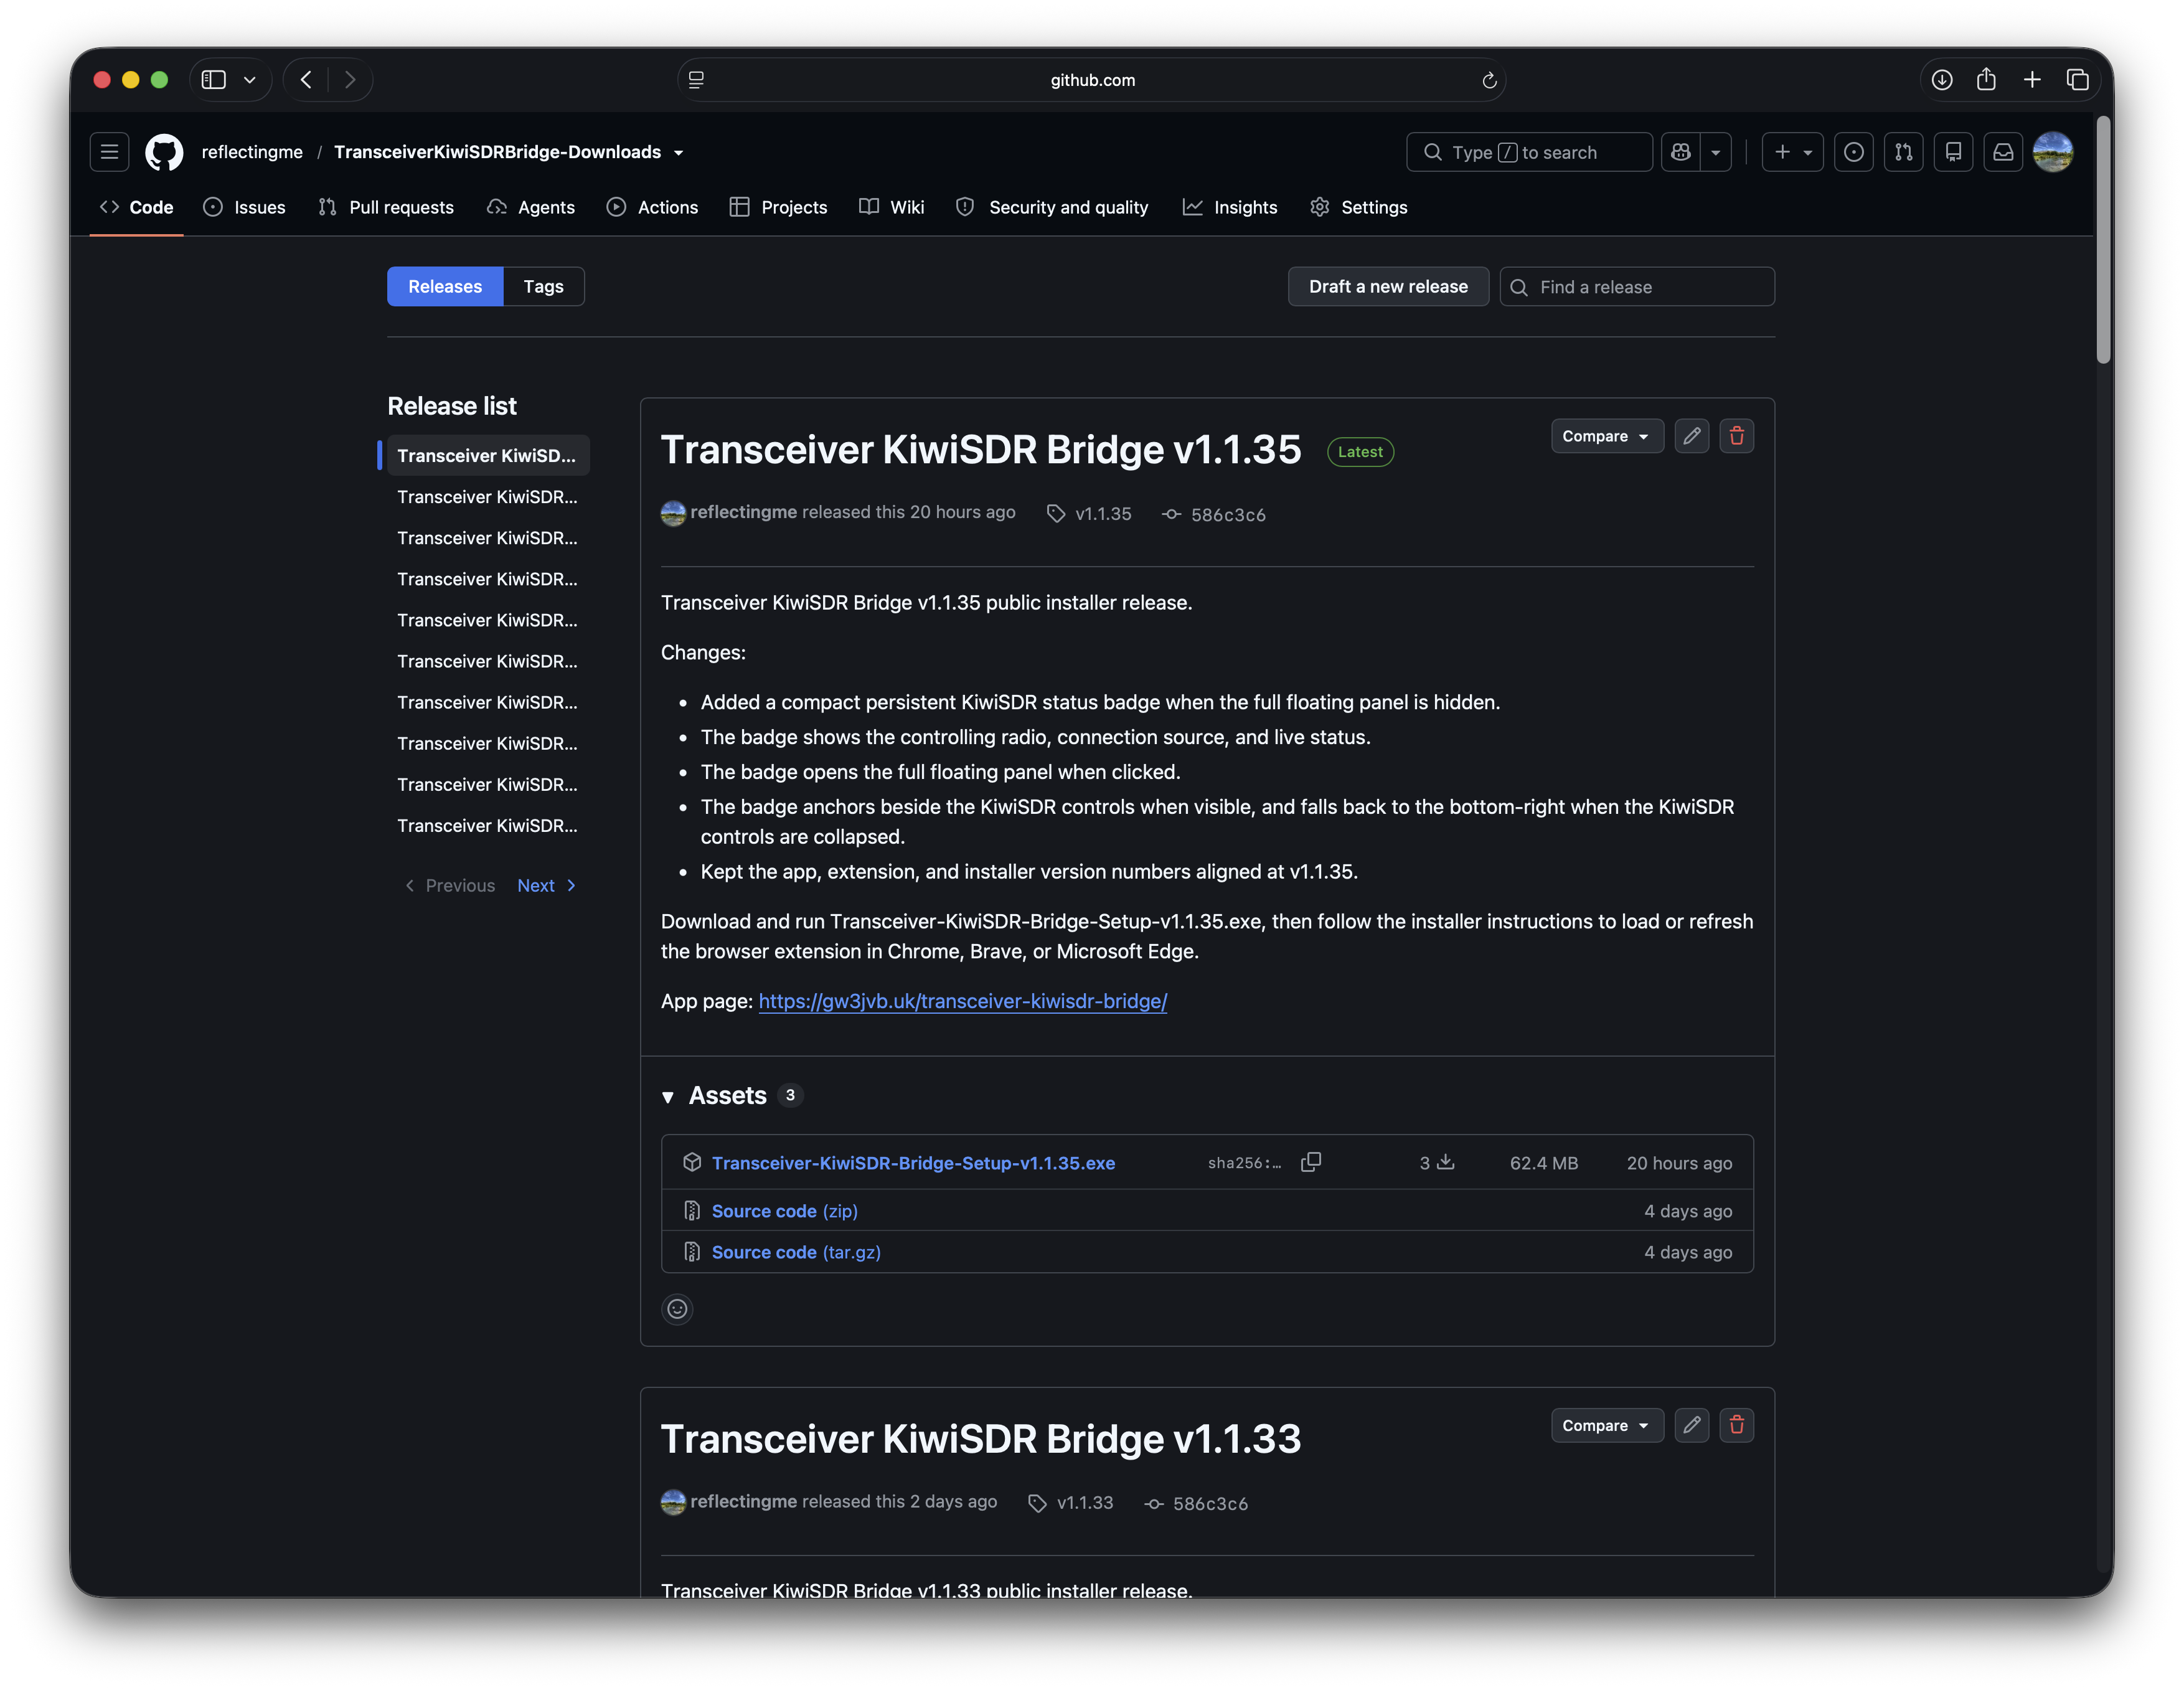Show Safari tab overview
The height and width of the screenshot is (1690, 2184).
pyautogui.click(x=2078, y=80)
